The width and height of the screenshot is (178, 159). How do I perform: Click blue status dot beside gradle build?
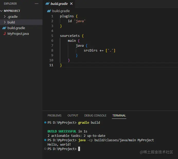coord(45,122)
